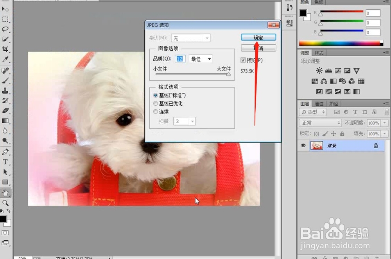Toggle lock position in Layers panel
This screenshot has height=259, width=391.
334,134
